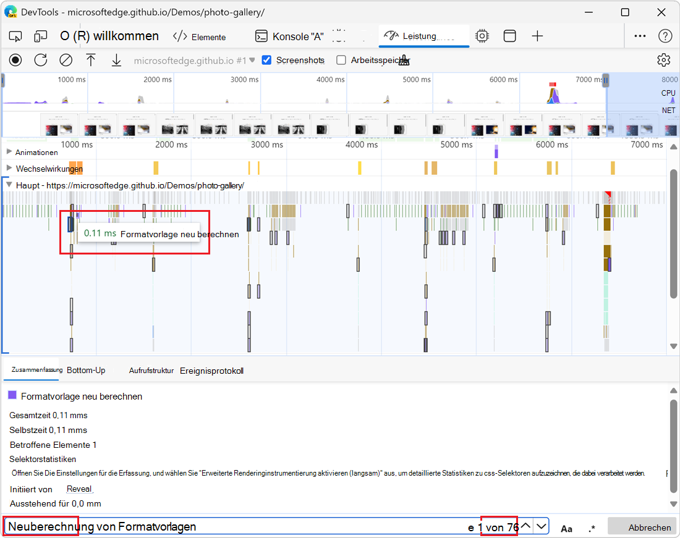Click the flame chart vertical scrollbar
The image size is (680, 538).
(673, 234)
